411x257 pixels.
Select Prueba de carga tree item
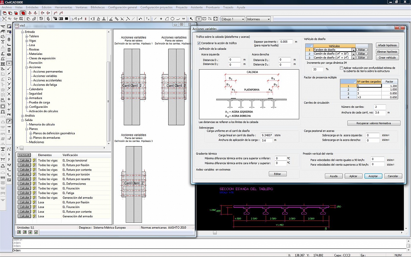39,102
